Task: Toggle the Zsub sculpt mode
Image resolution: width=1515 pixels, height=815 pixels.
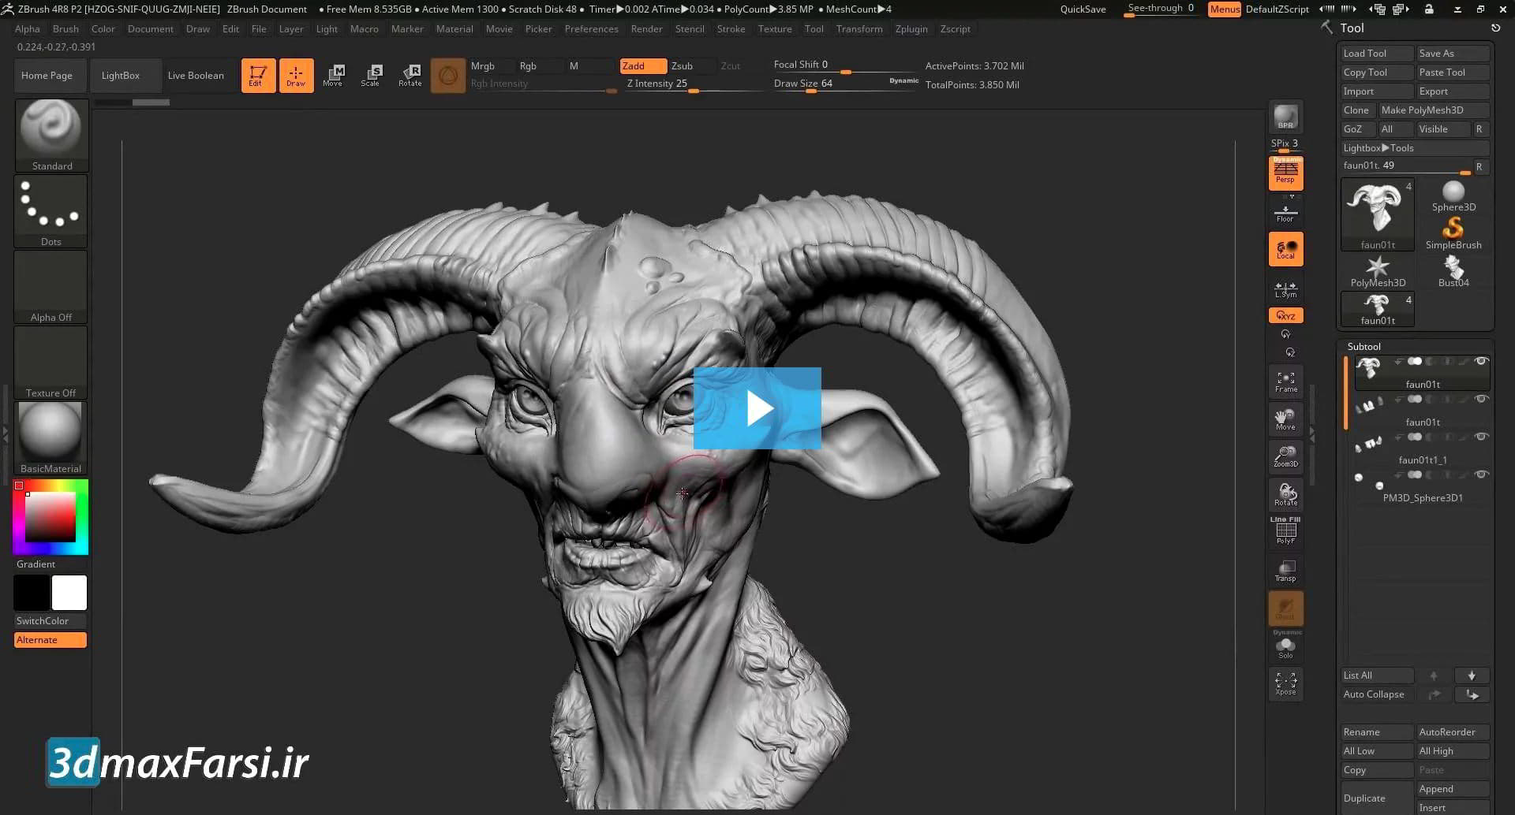Action: [x=682, y=66]
